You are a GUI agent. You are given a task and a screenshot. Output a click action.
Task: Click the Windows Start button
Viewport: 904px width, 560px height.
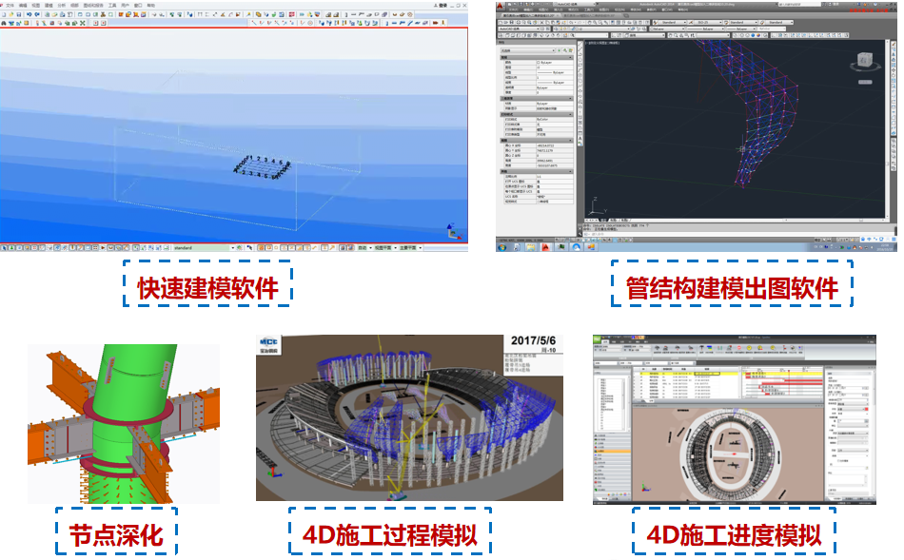(501, 247)
